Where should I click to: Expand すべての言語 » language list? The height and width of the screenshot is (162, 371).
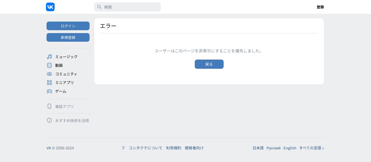click(311, 148)
